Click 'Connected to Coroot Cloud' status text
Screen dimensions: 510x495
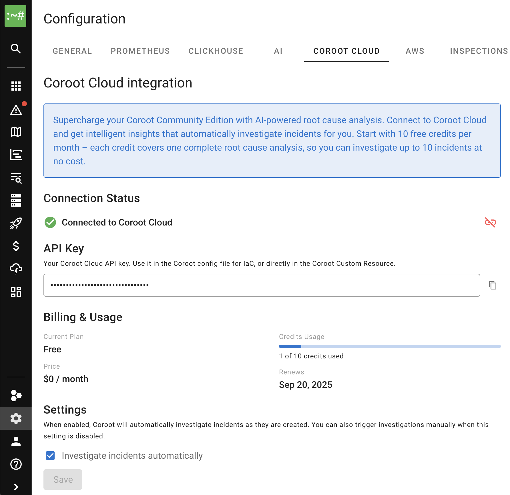[117, 222]
